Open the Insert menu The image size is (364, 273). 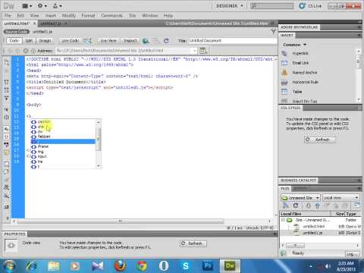point(51,16)
